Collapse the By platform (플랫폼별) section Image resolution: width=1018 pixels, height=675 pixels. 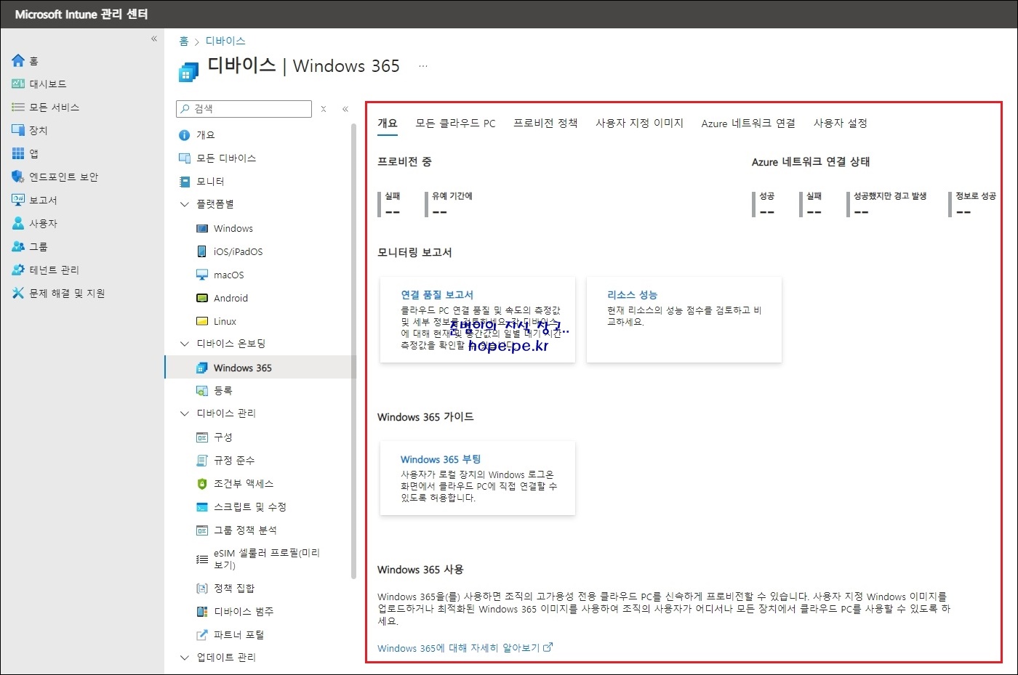185,204
